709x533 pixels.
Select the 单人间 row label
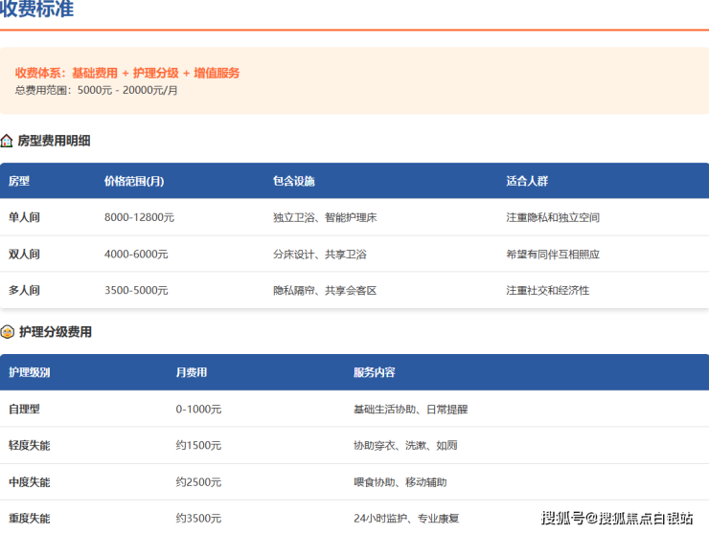click(x=24, y=217)
